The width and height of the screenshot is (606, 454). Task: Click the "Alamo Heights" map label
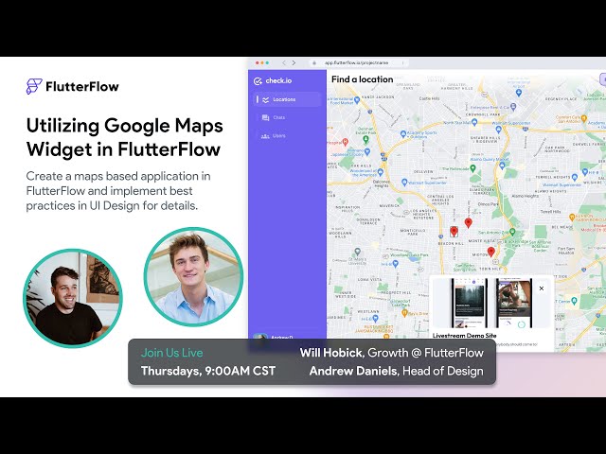(526, 196)
